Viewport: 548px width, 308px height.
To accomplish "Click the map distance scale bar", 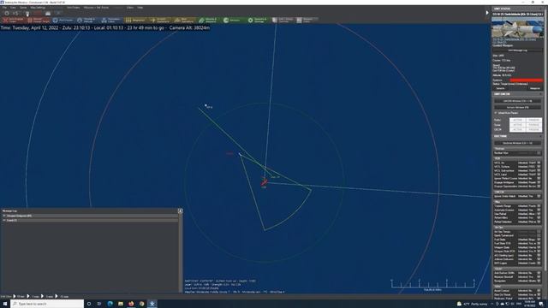I will point(432,284).
